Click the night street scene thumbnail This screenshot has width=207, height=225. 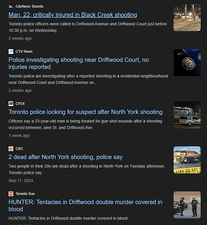(x=187, y=18)
